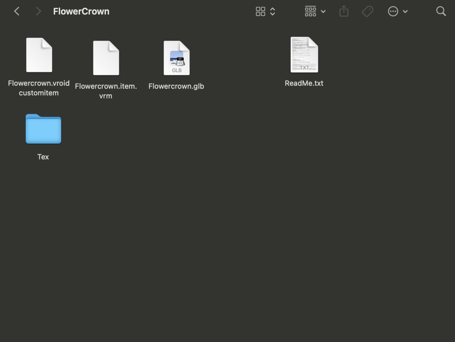
Task: Go back with the left chevron button
Action: pyautogui.click(x=17, y=11)
